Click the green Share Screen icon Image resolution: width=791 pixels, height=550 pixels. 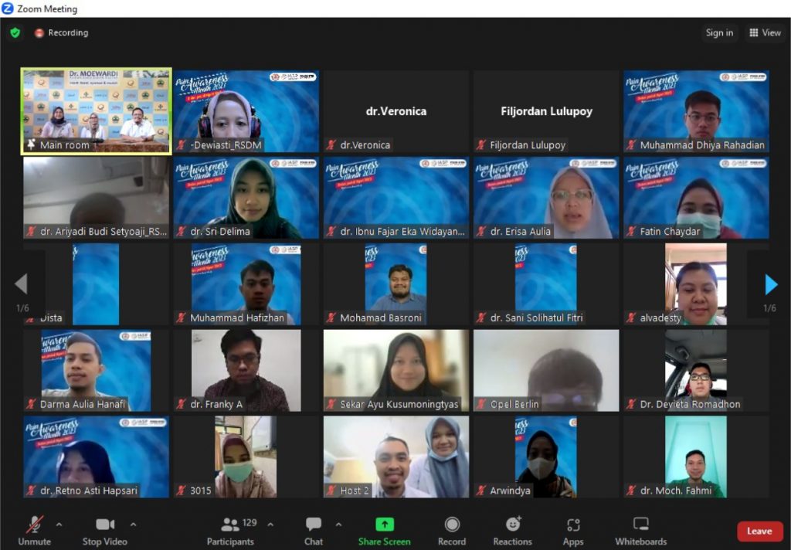coord(384,525)
